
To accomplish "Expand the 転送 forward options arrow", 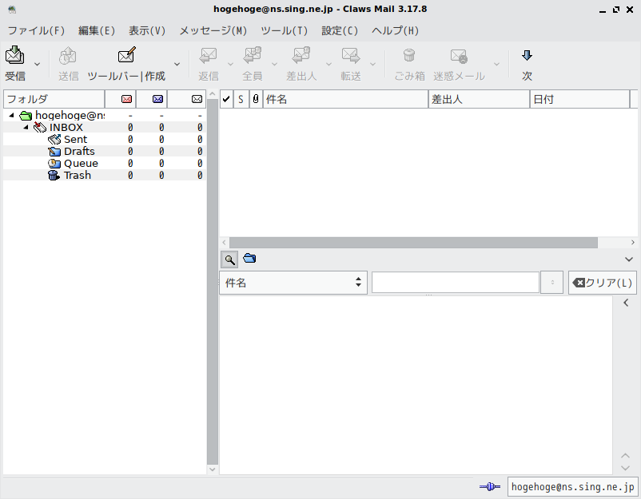I will (372, 64).
